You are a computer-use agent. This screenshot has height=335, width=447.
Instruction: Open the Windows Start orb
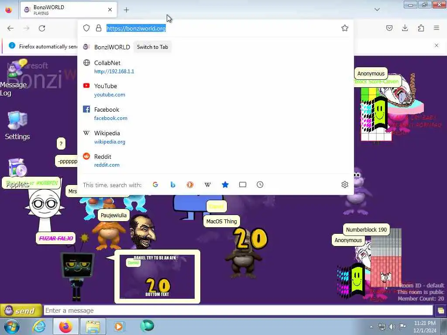[x=12, y=326]
